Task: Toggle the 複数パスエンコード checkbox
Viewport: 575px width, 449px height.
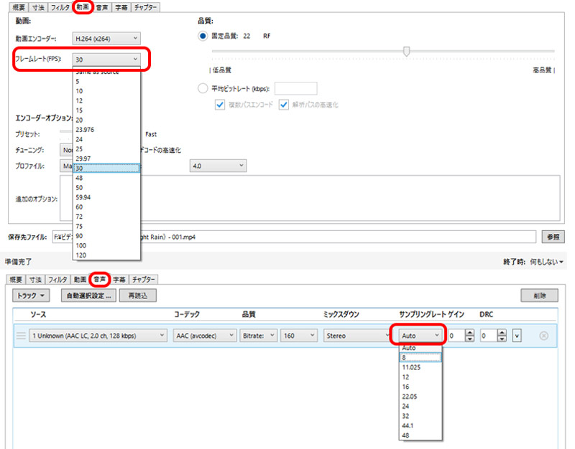Action: (x=221, y=105)
